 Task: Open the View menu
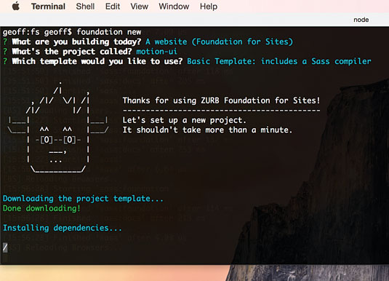pos(139,7)
